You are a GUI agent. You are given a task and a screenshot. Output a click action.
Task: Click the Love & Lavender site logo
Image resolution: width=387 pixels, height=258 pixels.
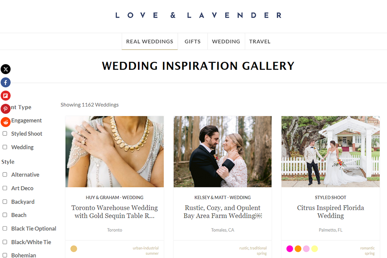198,15
